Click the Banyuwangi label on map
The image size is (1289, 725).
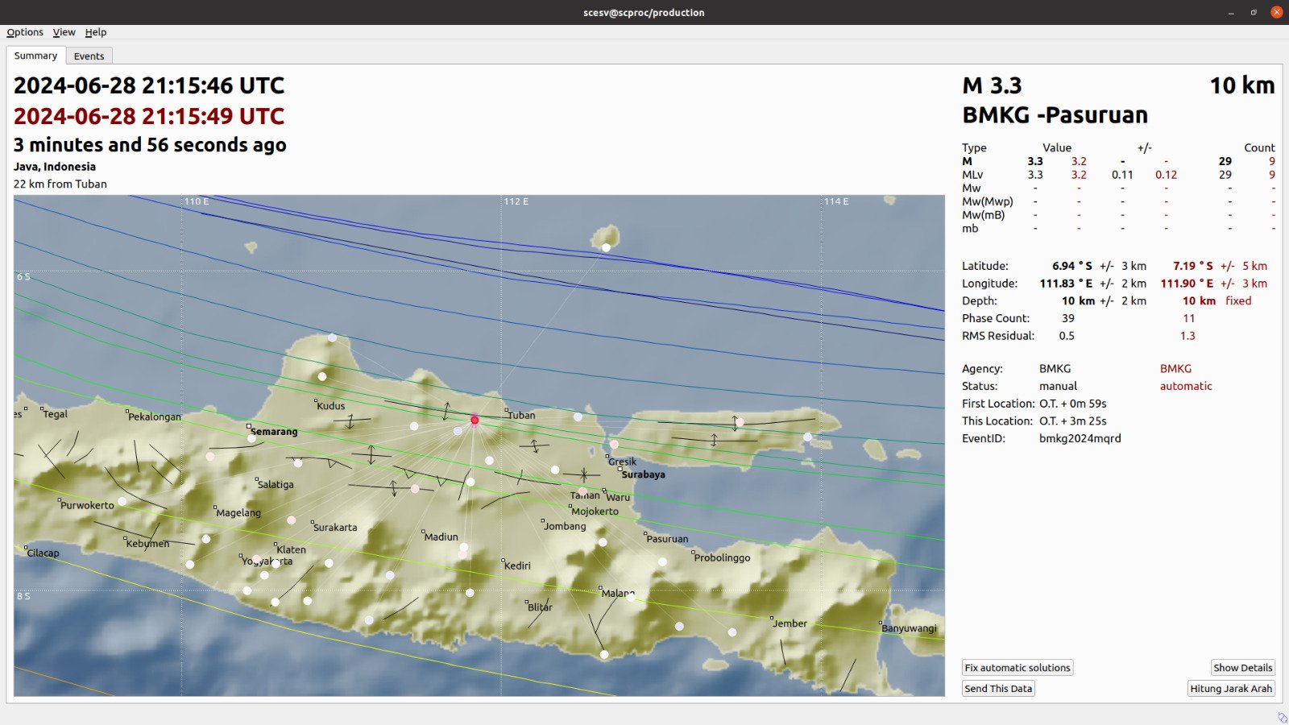coord(909,628)
